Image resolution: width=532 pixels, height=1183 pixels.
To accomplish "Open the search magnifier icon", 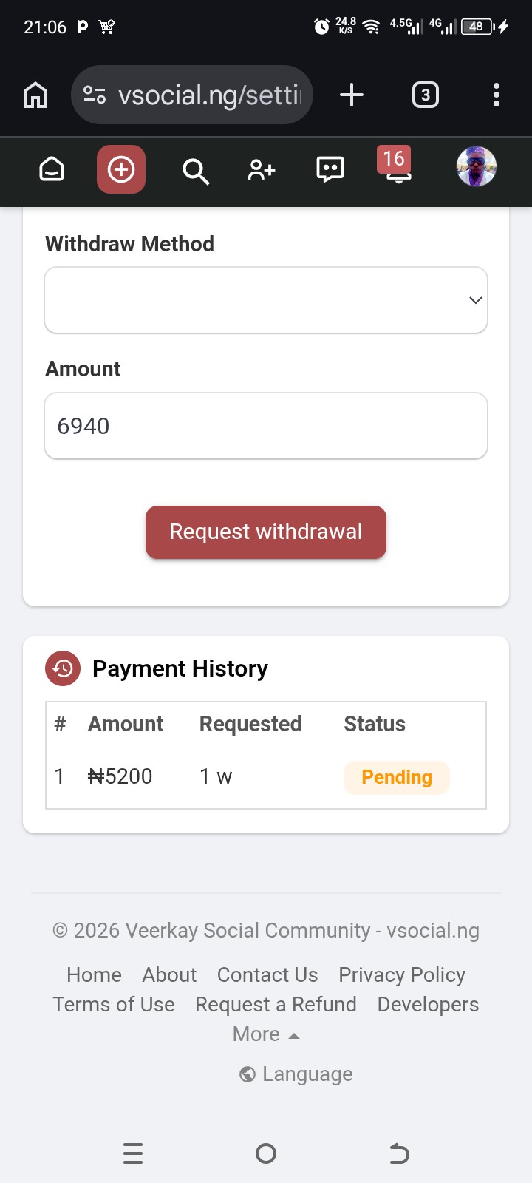I will pyautogui.click(x=195, y=171).
